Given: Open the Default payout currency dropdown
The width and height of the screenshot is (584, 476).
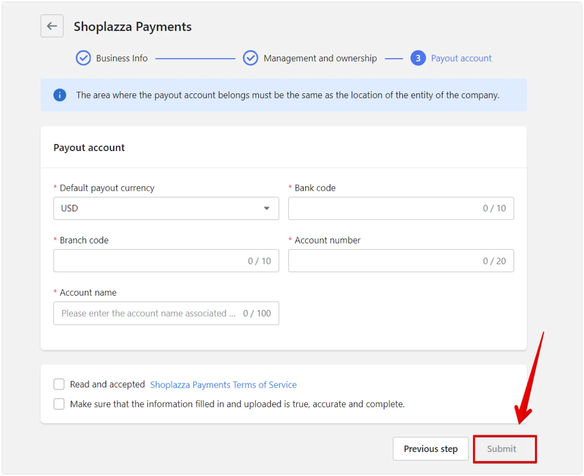Looking at the screenshot, I should pos(166,208).
